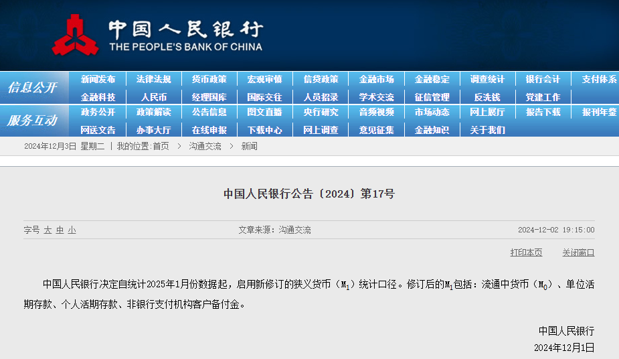Viewport: 619px width, 359px height.
Task: Click the 信息公开 category tab
Action: tap(32, 88)
